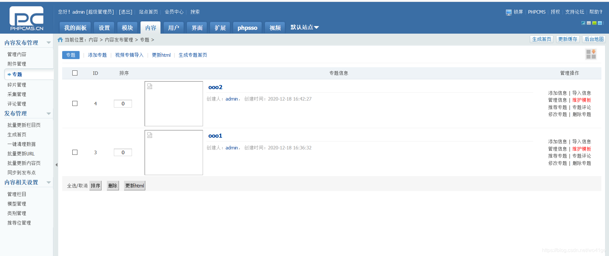
Task: Toggle the select-all checkbox in table header
Action: click(75, 73)
